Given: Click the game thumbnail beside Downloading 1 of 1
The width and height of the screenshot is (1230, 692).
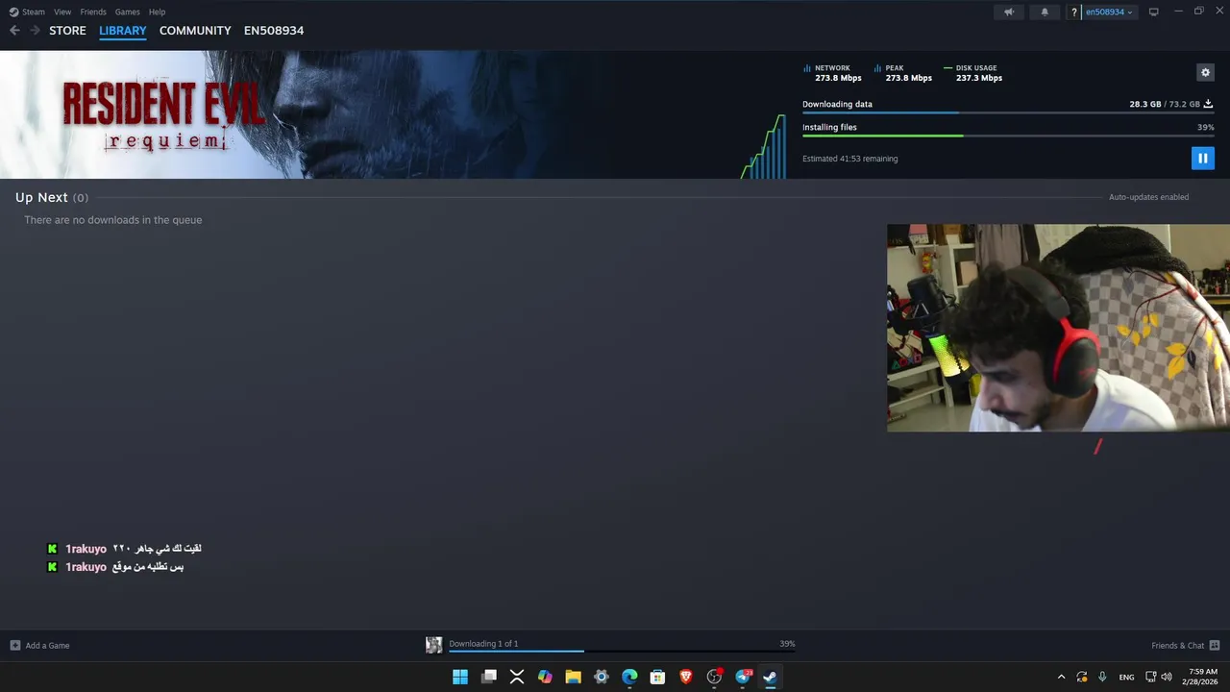Looking at the screenshot, I should click(434, 645).
